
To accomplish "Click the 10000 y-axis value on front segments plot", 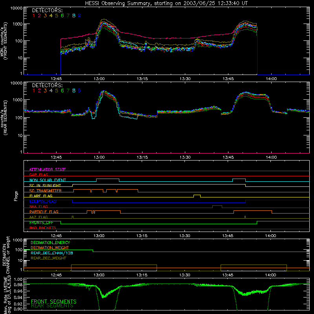I will tap(16, 8).
